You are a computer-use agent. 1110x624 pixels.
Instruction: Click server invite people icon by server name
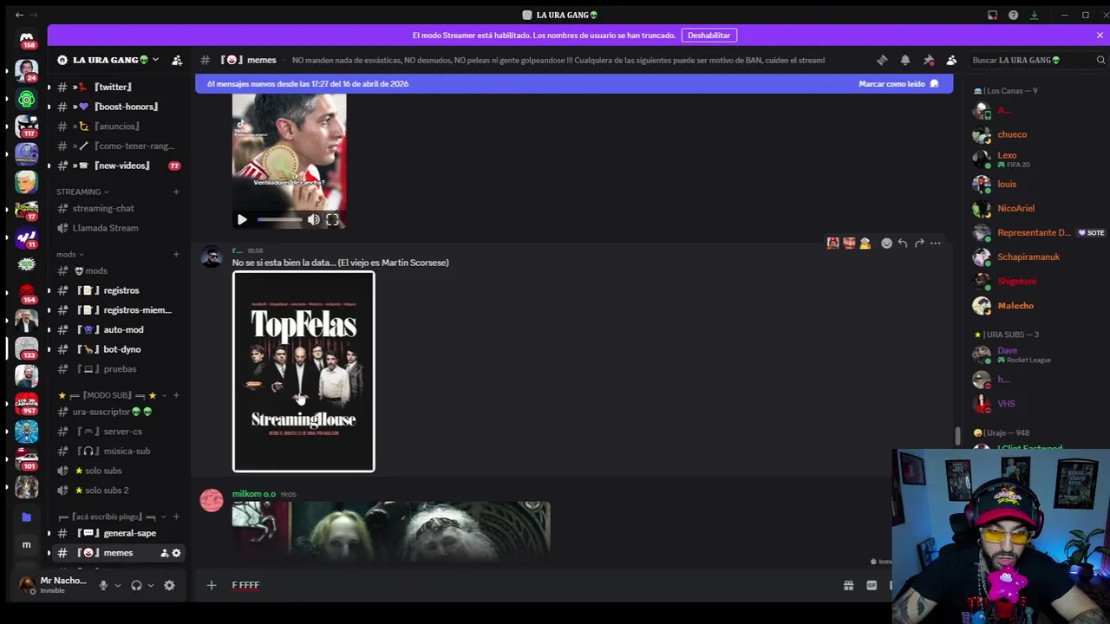coord(177,60)
